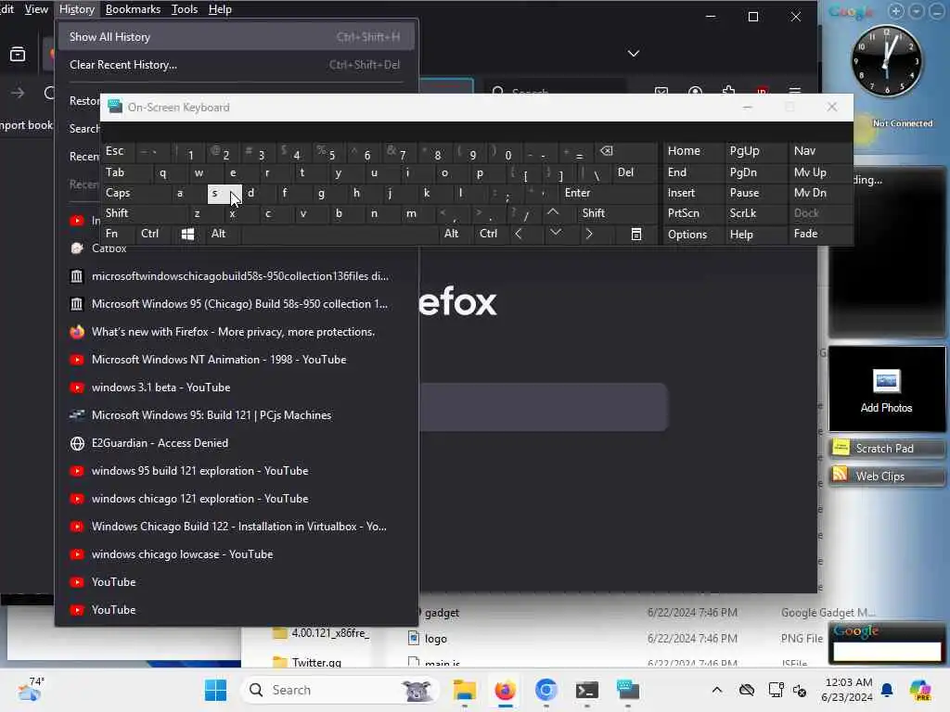950x712 pixels.
Task: Open File Explorer from taskbar
Action: 465,690
